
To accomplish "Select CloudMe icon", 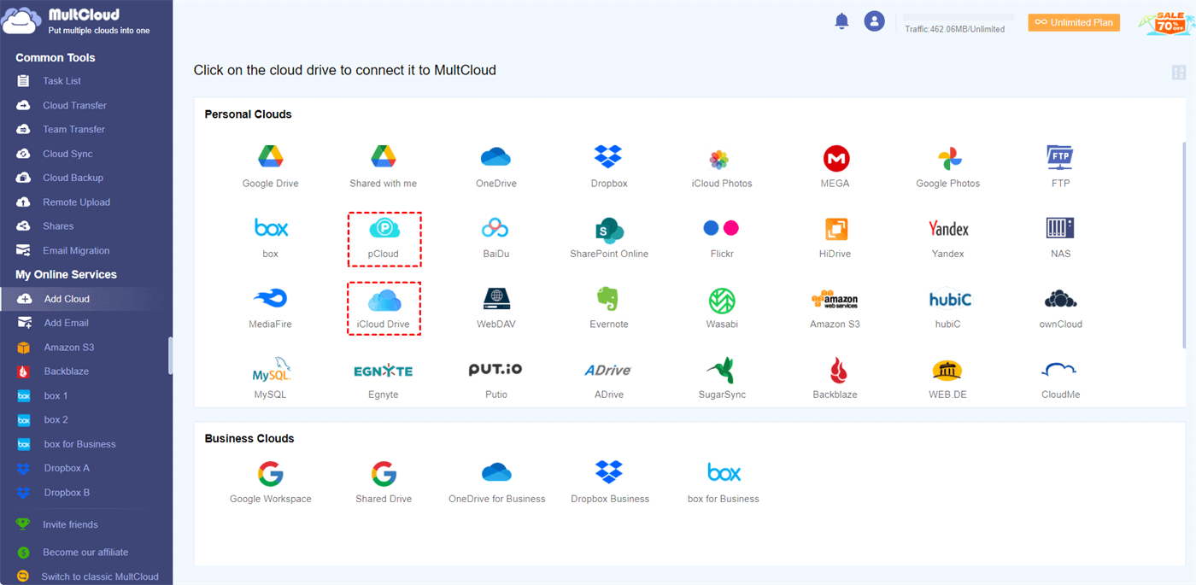I will (1059, 370).
